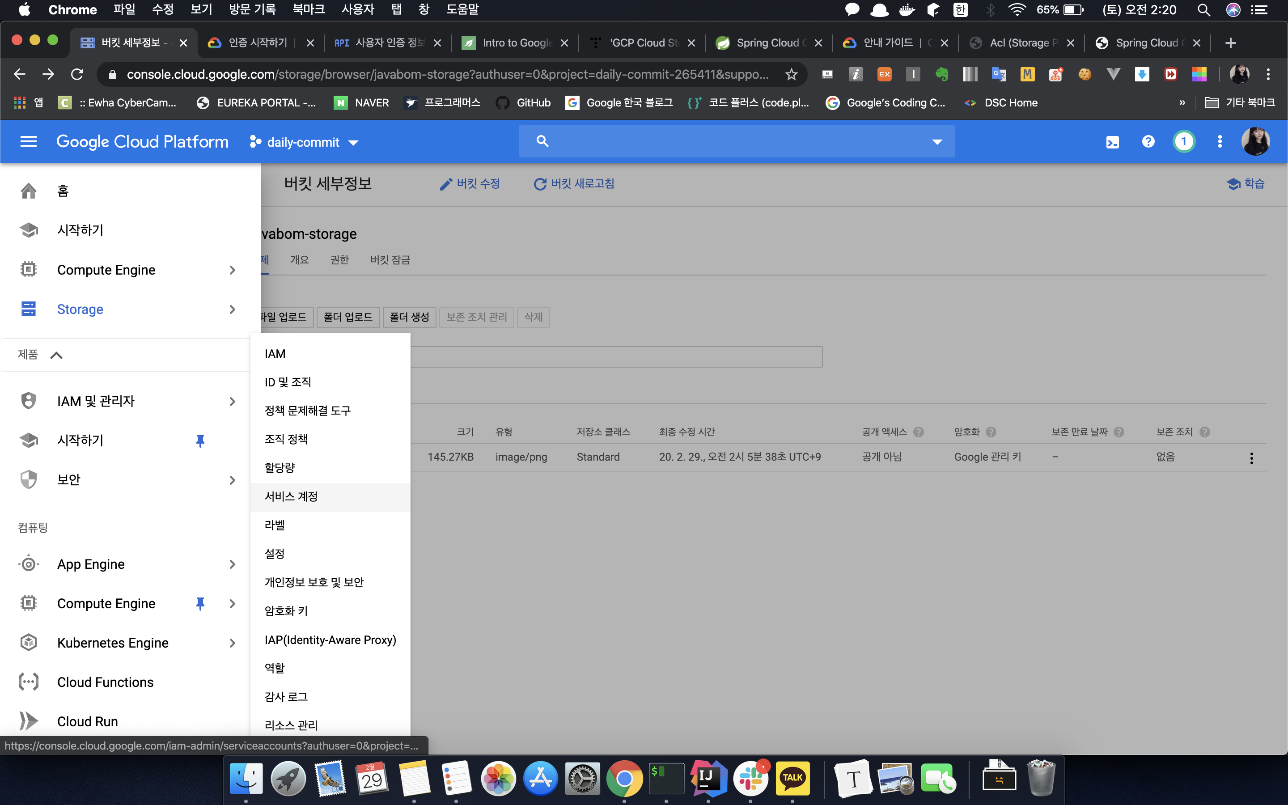This screenshot has height=805, width=1288.
Task: Select 서비스 계정 in IAM submenu
Action: tap(291, 496)
